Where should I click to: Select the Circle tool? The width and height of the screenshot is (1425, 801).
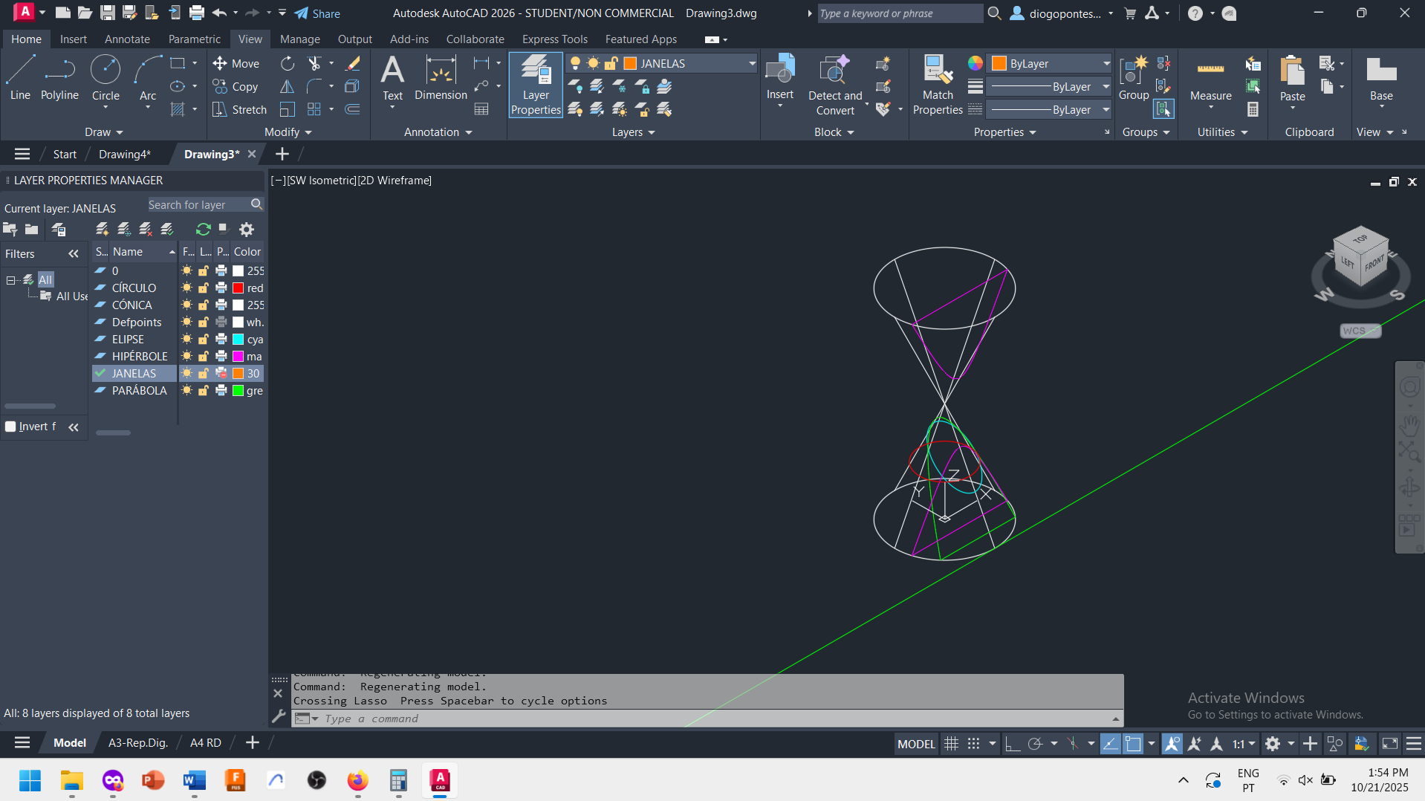tap(106, 77)
